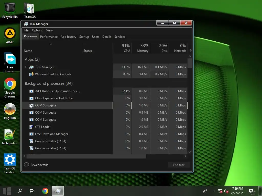Viewport: 262px width, 196px height.
Task: Click the .NET Runtime Optimization Service icon
Action: [x=31, y=91]
